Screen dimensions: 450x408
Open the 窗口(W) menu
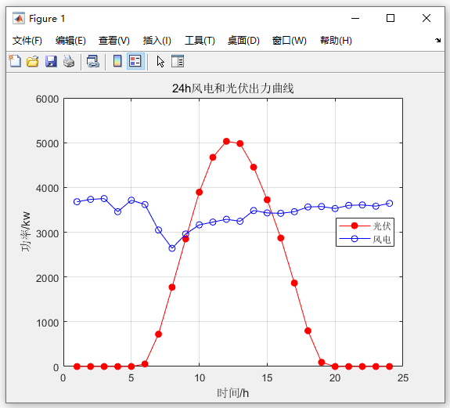pos(290,41)
